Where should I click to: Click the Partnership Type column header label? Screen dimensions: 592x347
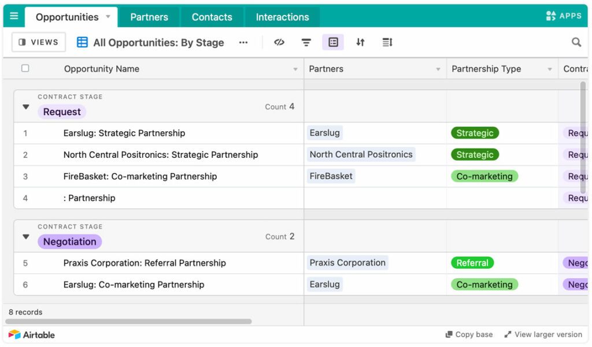tap(486, 69)
